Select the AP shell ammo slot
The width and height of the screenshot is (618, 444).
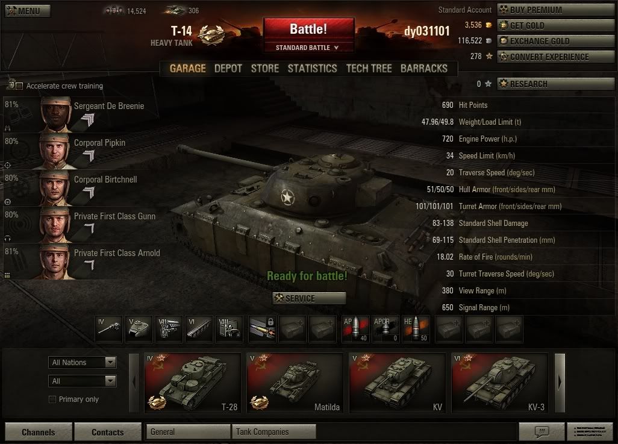(x=355, y=328)
